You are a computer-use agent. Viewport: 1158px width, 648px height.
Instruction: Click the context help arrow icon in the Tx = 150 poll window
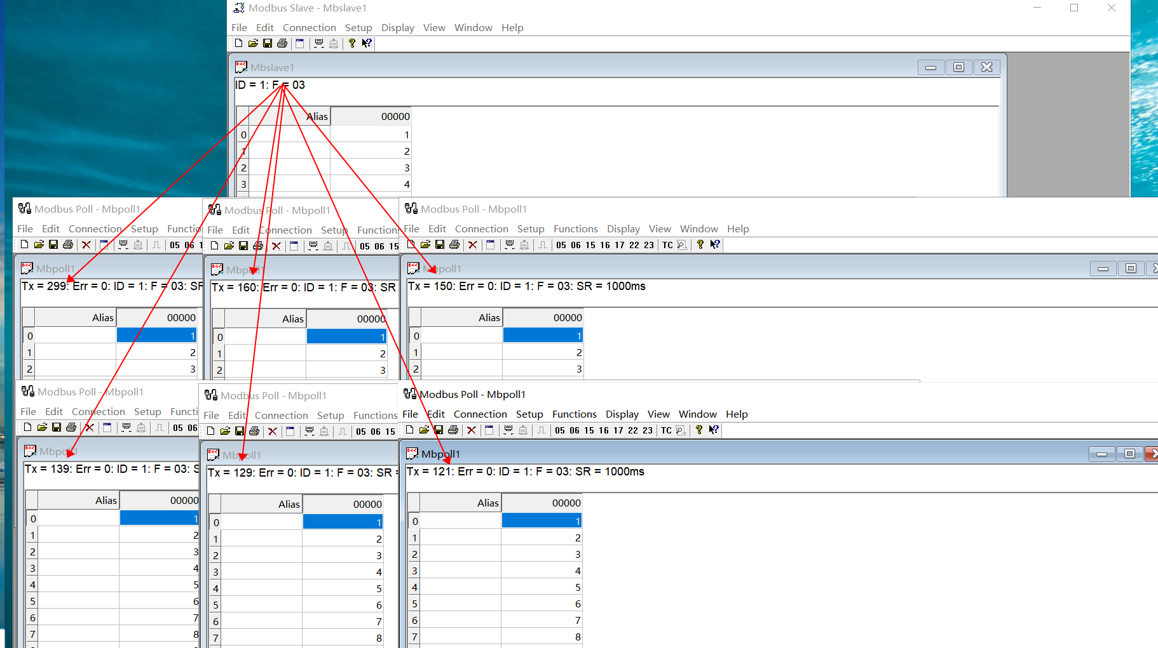pos(715,245)
